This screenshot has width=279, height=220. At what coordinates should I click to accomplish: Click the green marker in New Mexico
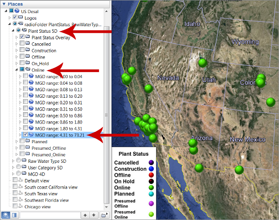pyautogui.click(x=238, y=169)
